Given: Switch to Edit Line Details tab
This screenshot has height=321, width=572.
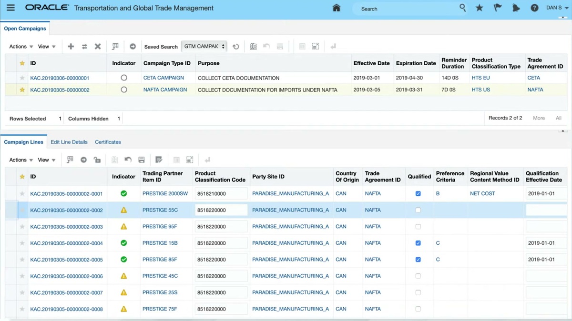Looking at the screenshot, I should (x=69, y=142).
